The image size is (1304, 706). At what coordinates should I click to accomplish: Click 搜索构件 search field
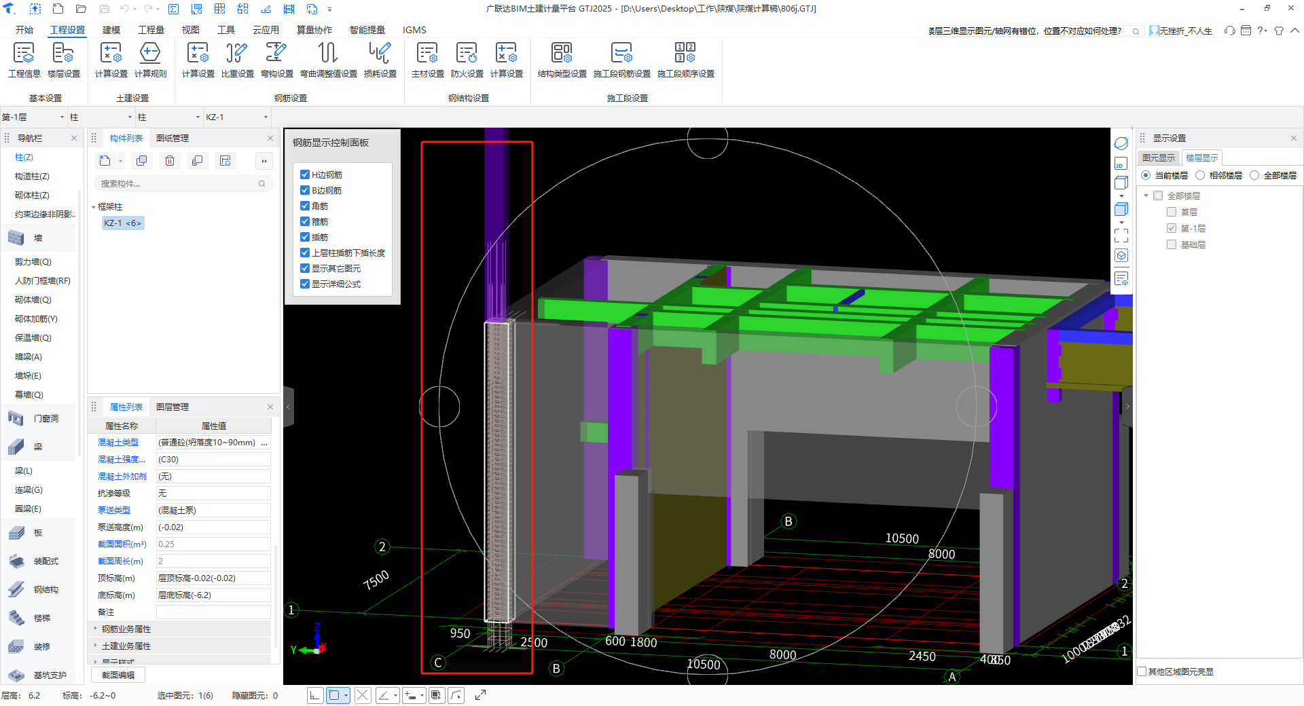(x=182, y=183)
